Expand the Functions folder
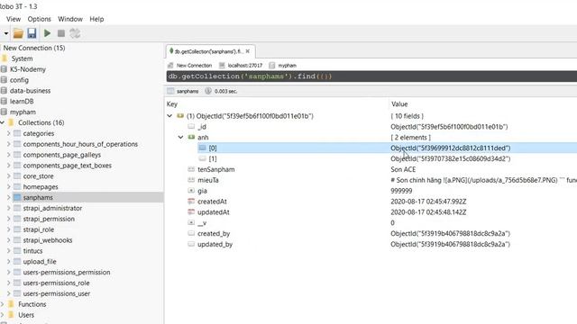Viewport: 577px width, 324px height. 3,304
